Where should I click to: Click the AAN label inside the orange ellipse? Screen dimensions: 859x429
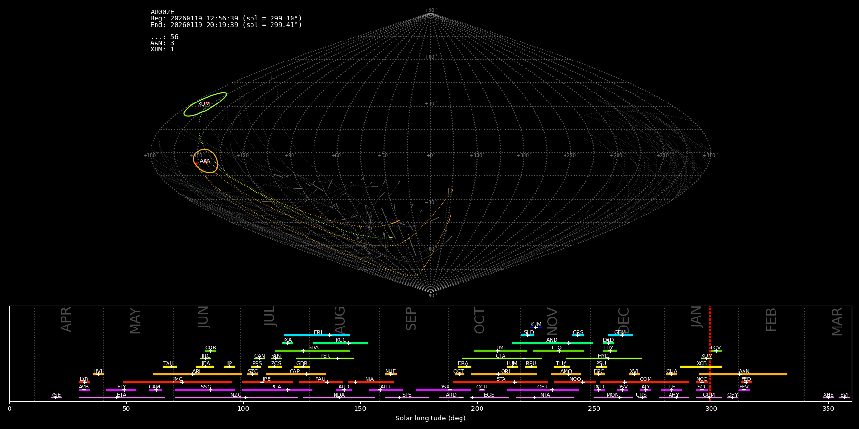[205, 161]
